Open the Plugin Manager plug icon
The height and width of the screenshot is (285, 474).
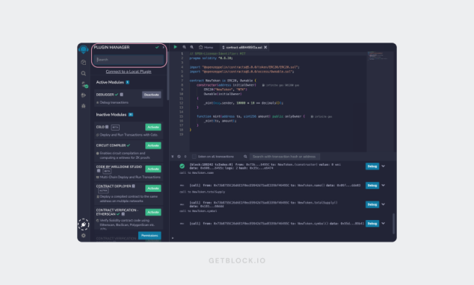84,225
